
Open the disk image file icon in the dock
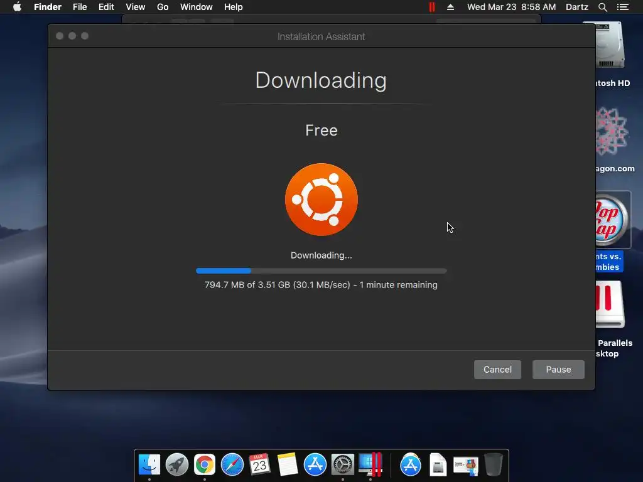[x=438, y=464]
